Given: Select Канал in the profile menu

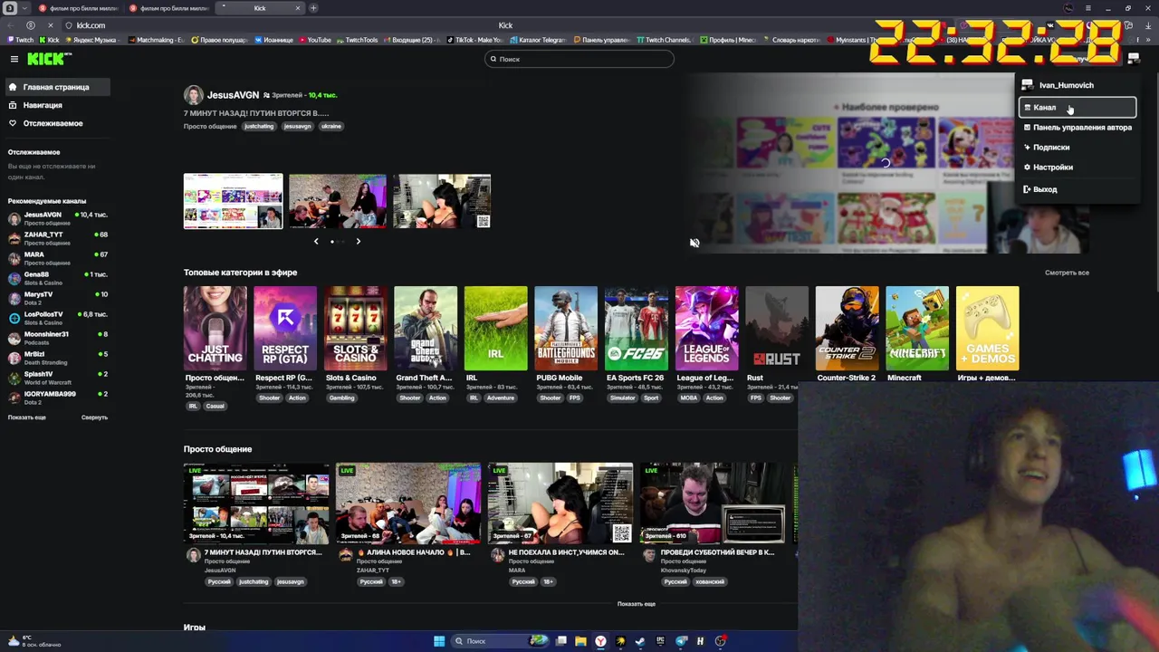Looking at the screenshot, I should 1078,108.
